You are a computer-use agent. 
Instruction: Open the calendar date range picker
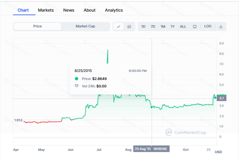pos(195,26)
